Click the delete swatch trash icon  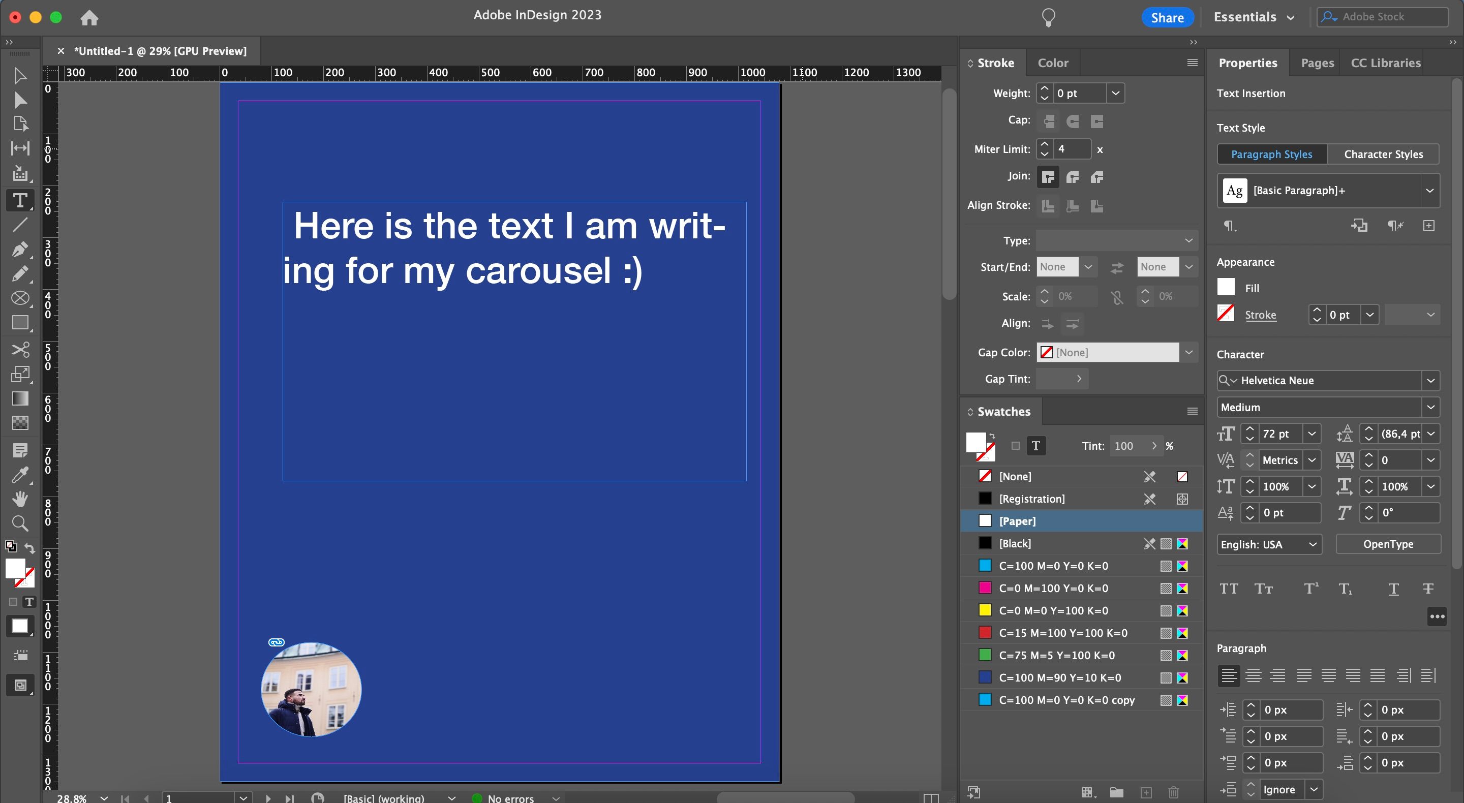click(1173, 793)
